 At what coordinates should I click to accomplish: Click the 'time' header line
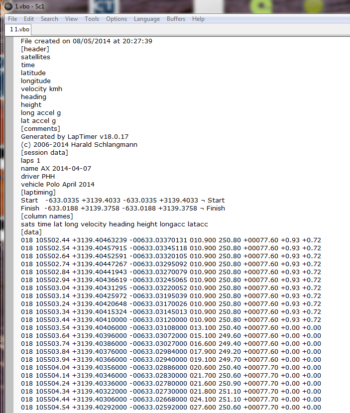pos(28,65)
